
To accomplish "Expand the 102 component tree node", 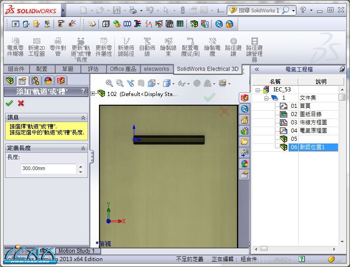I will (x=93, y=94).
